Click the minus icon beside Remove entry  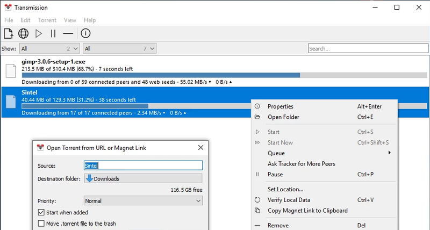coord(257,225)
